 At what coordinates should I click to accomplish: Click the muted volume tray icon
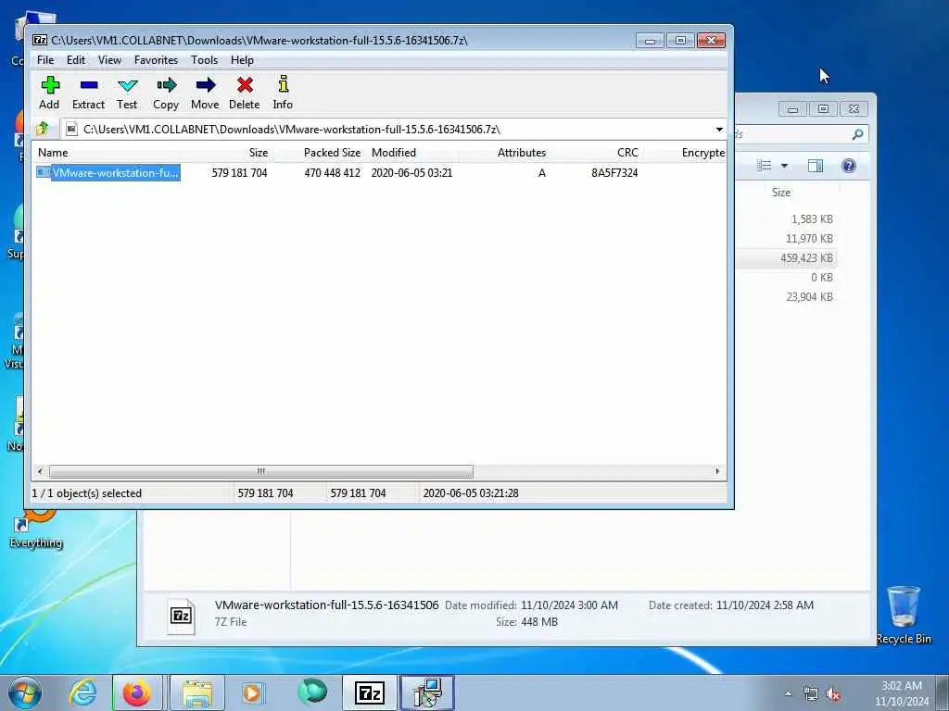point(834,694)
